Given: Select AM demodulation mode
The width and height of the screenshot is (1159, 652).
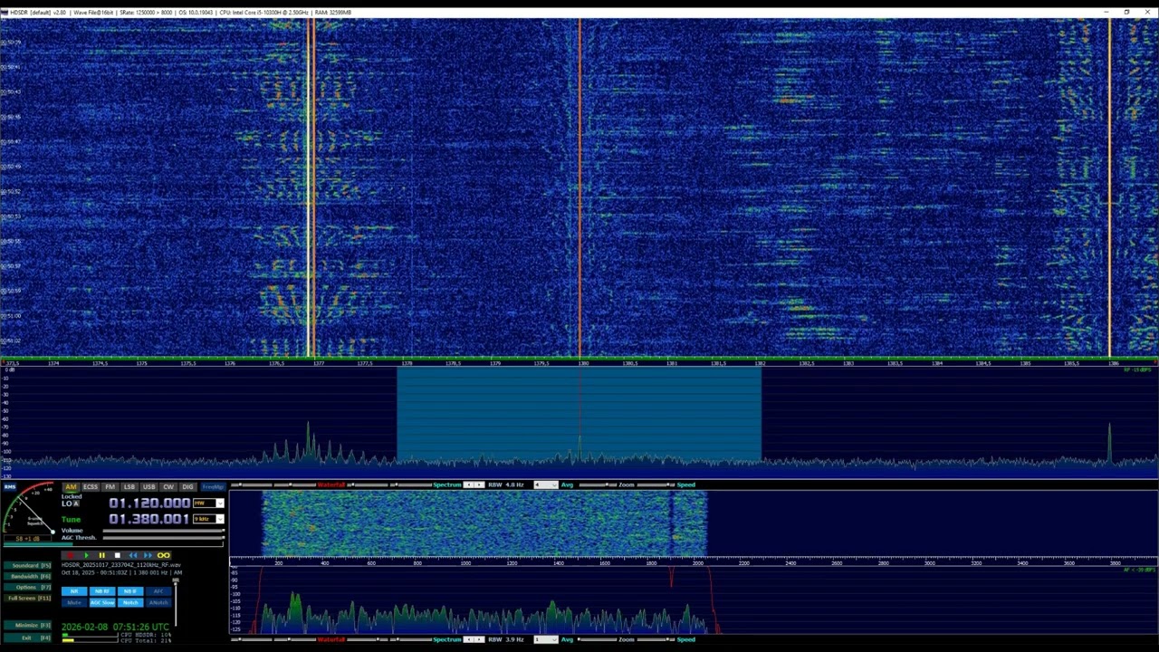Looking at the screenshot, I should pyautogui.click(x=71, y=487).
